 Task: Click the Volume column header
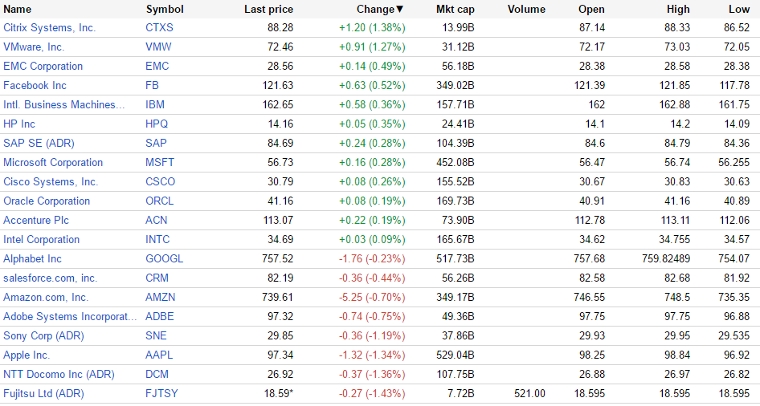[526, 10]
